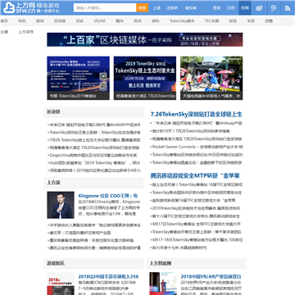
Task: Open the 首页 nav item
Action: coord(4,20)
